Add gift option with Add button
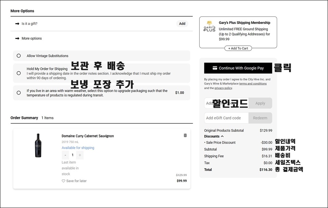This screenshot has width=328, height=208. pos(182,24)
